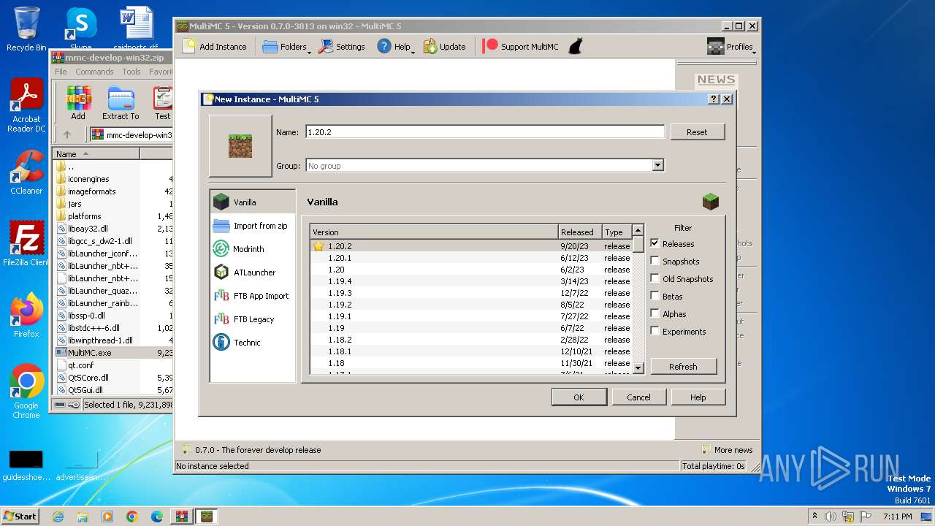
Task: Open the Profiles account dropdown
Action: pyautogui.click(x=731, y=47)
